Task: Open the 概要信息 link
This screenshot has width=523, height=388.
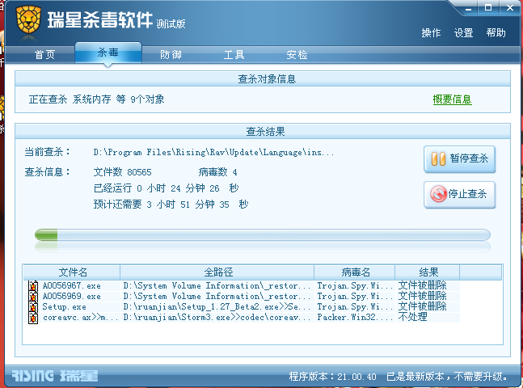Action: pyautogui.click(x=453, y=99)
